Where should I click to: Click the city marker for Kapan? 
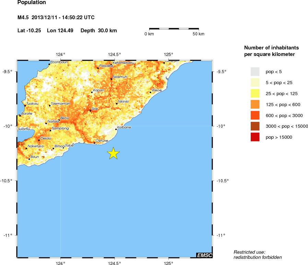pyautogui.click(x=91, y=92)
